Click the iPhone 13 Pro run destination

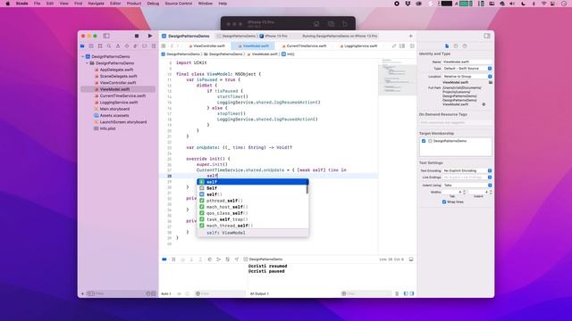[276, 36]
